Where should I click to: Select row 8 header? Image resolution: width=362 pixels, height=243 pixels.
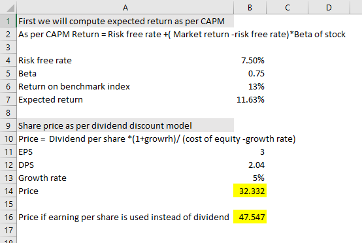pos(8,112)
